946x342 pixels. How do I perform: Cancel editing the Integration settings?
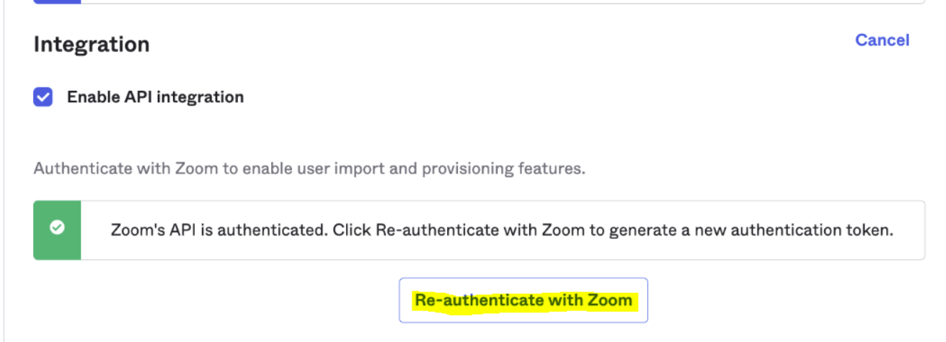(x=882, y=40)
